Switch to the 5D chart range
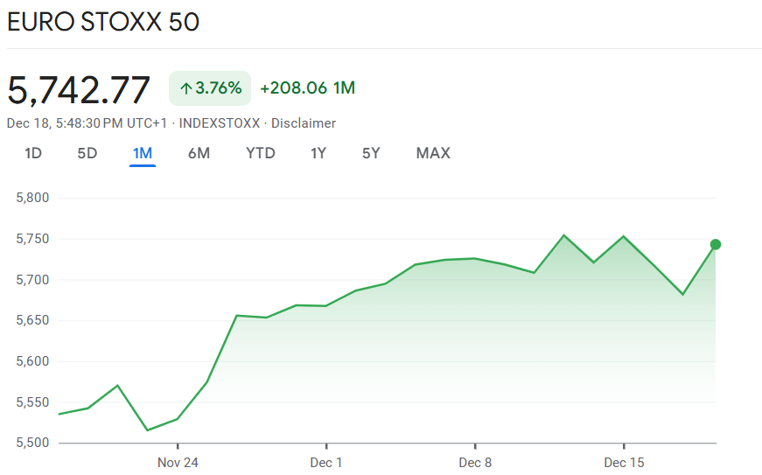 pos(87,153)
